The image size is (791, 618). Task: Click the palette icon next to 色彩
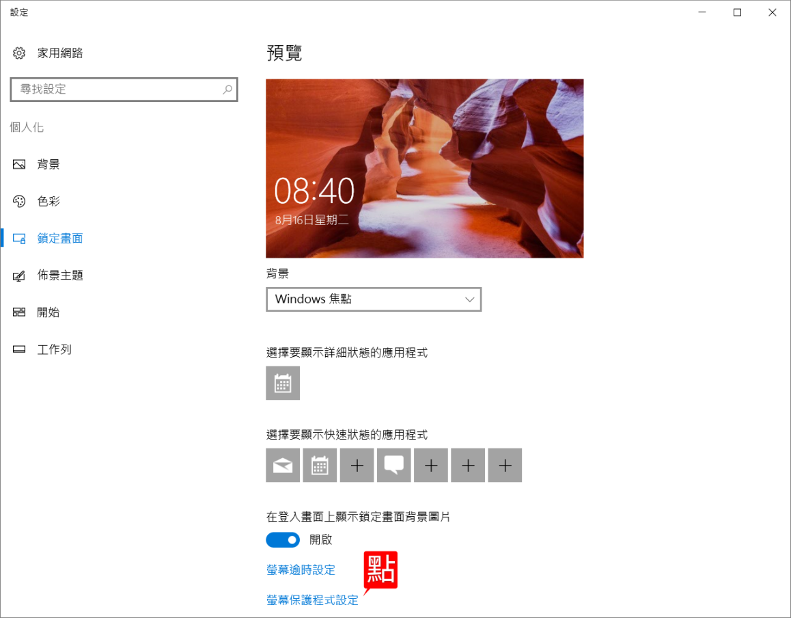19,202
